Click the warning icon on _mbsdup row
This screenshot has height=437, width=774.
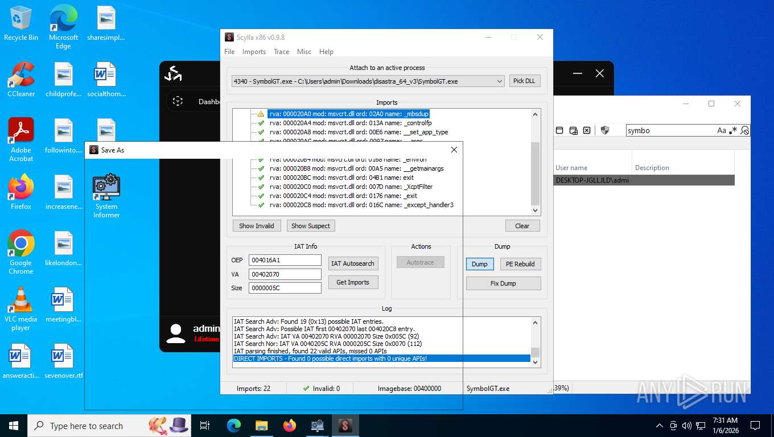[x=261, y=114]
